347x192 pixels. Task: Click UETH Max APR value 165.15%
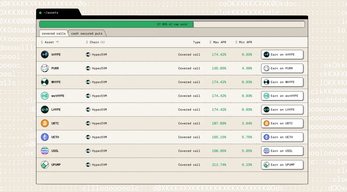coord(219,137)
